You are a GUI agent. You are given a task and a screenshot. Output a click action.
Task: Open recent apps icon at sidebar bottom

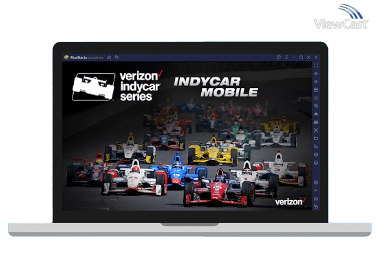316,206
